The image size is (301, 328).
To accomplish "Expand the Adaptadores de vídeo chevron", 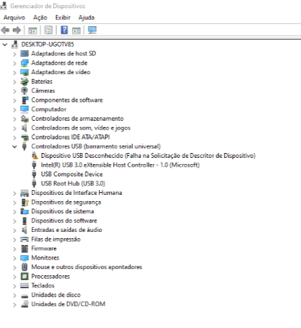I will pyautogui.click(x=14, y=73).
